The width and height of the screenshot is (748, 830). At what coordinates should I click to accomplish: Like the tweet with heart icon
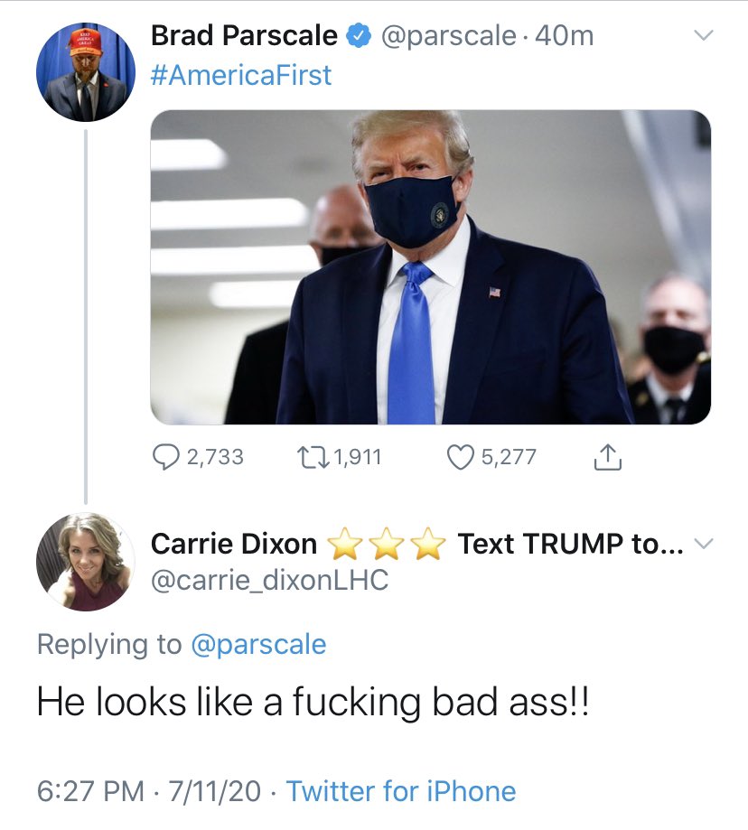tap(461, 457)
